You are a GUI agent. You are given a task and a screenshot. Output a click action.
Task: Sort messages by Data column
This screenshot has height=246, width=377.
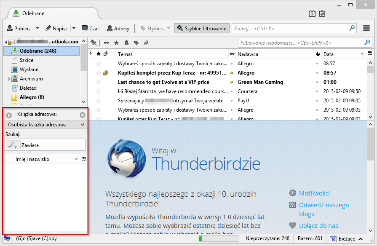[344, 54]
